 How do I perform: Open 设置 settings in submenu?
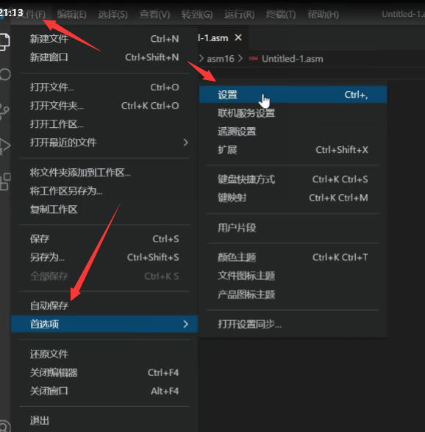[x=293, y=95]
